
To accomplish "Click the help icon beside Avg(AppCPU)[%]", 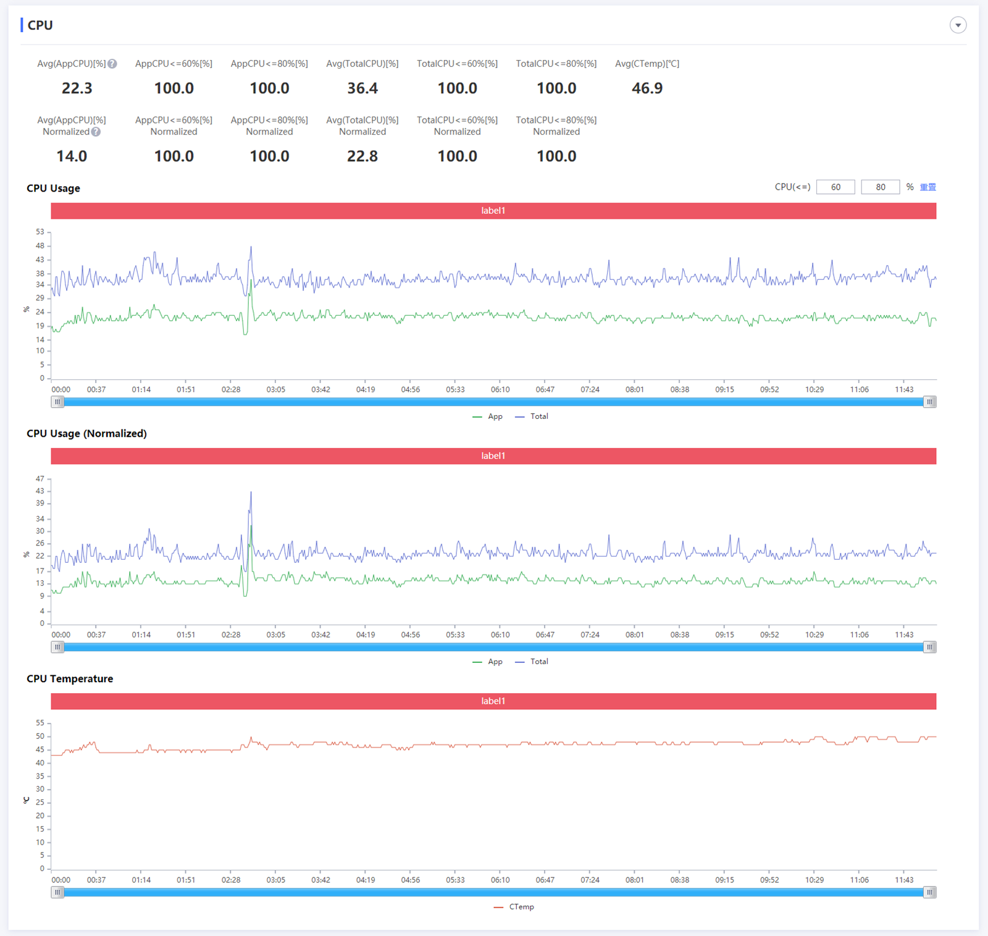I will [112, 64].
